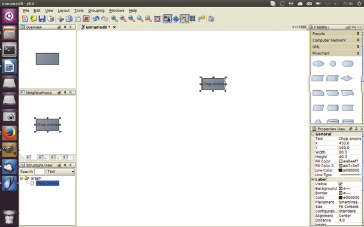Open the Layout menu
The height and width of the screenshot is (227, 364).
63,10
